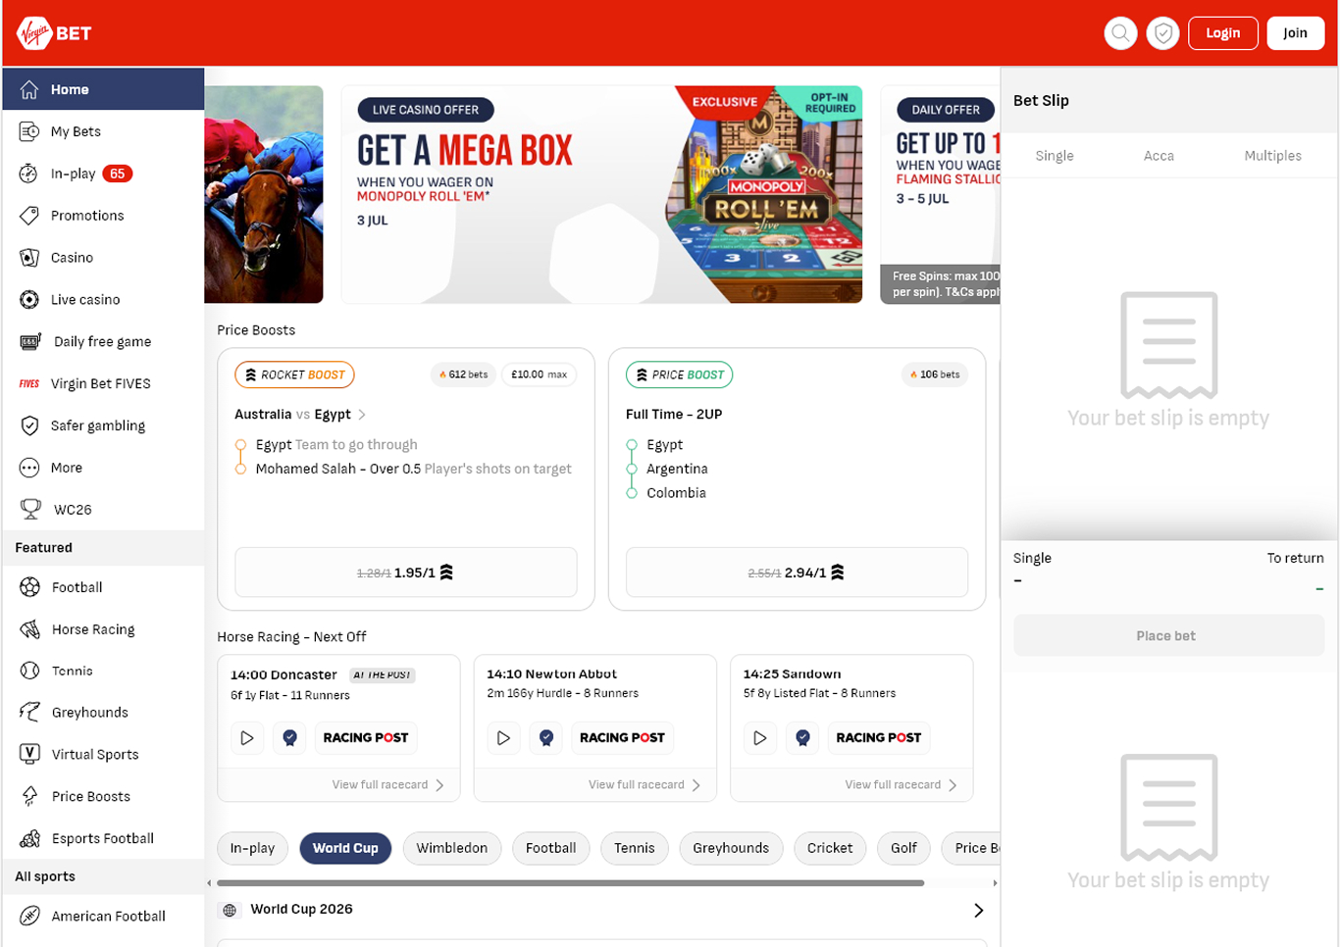Click the World Cup 2026 globe icon
The image size is (1340, 947).
tap(230, 910)
